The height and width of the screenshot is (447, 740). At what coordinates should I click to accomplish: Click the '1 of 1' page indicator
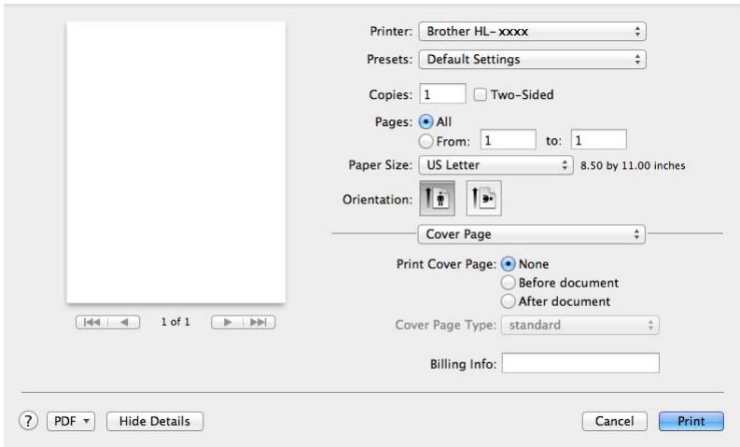(175, 322)
